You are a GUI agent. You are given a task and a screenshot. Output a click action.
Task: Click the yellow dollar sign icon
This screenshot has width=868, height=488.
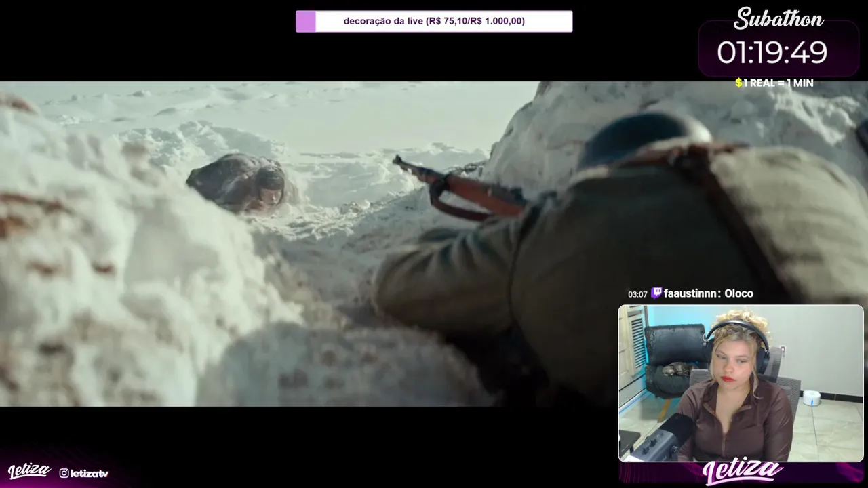pyautogui.click(x=738, y=83)
